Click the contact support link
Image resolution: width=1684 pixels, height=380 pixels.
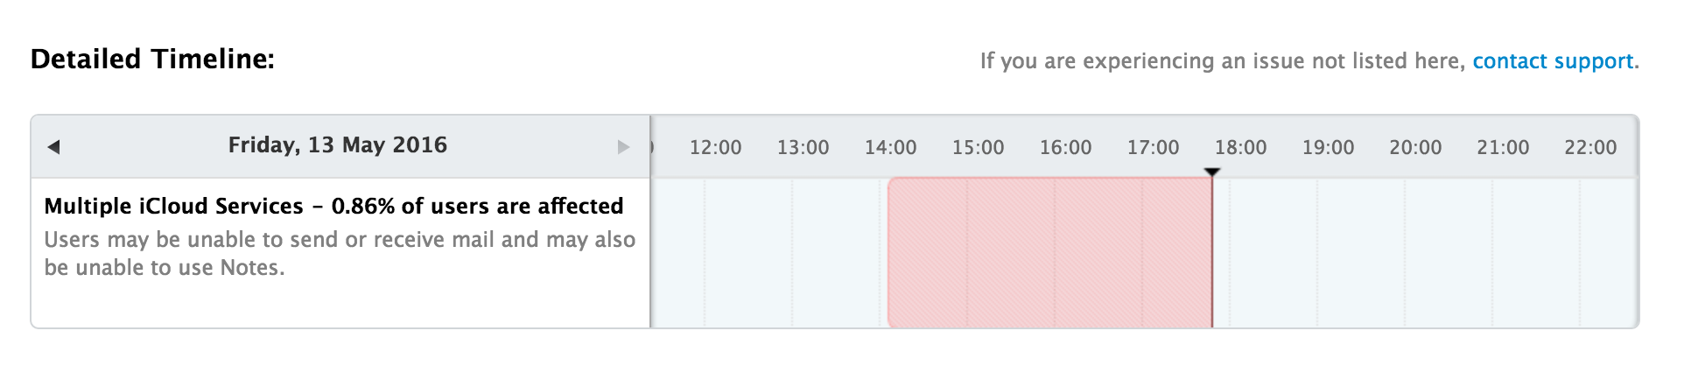click(x=1553, y=61)
